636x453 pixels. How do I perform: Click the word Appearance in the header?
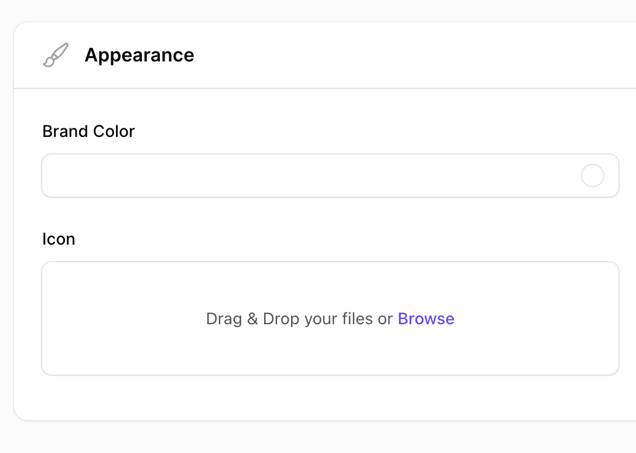pyautogui.click(x=139, y=55)
